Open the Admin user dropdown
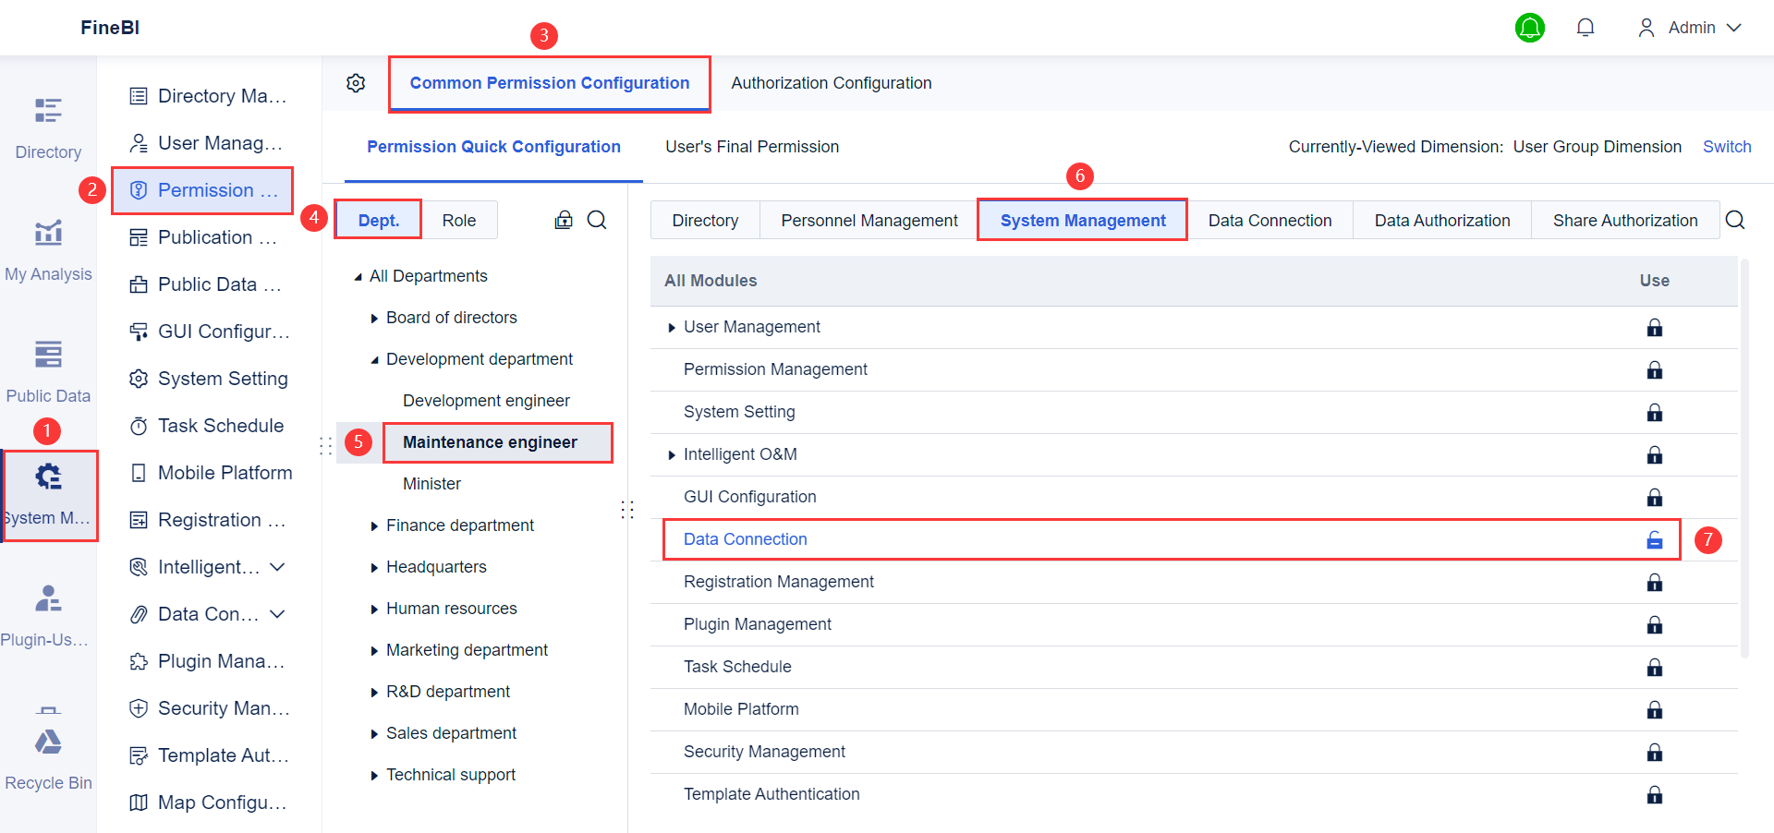1774x833 pixels. click(1690, 28)
